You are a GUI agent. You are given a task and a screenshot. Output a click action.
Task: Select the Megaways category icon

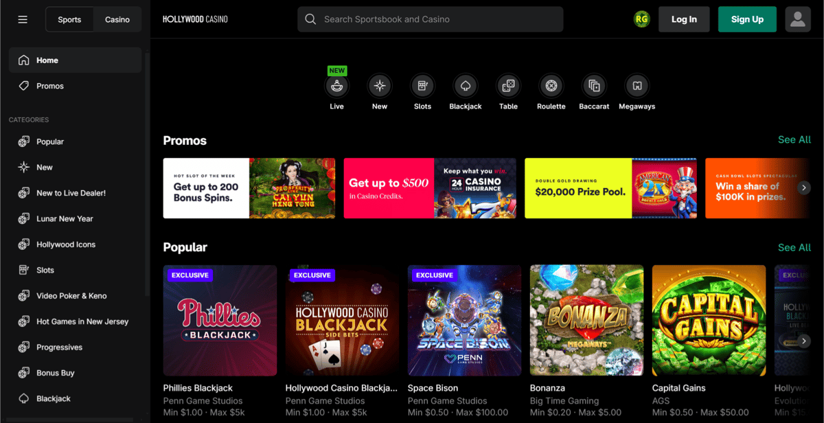point(637,86)
